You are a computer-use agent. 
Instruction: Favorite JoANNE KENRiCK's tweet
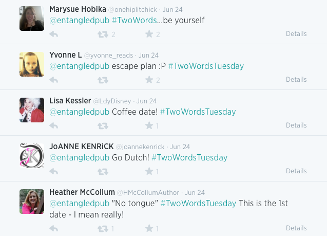point(149,171)
